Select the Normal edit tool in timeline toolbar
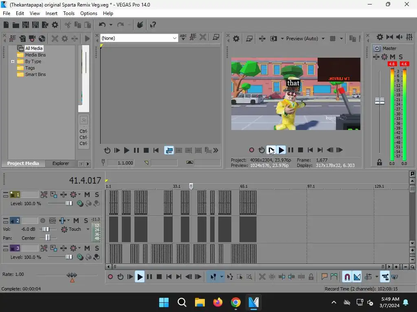This screenshot has height=312, width=417. 213,277
